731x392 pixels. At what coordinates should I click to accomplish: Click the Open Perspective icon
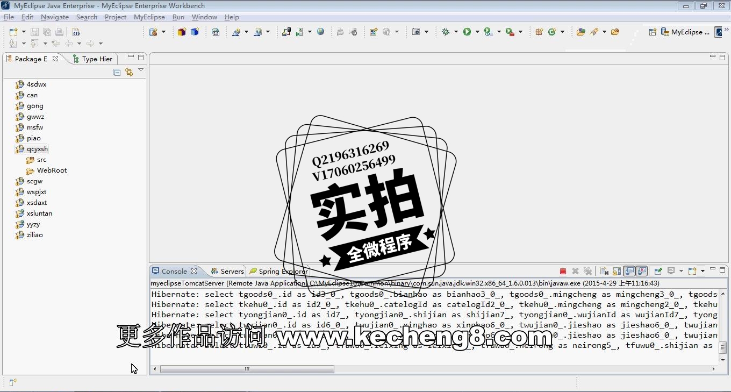[x=653, y=32]
